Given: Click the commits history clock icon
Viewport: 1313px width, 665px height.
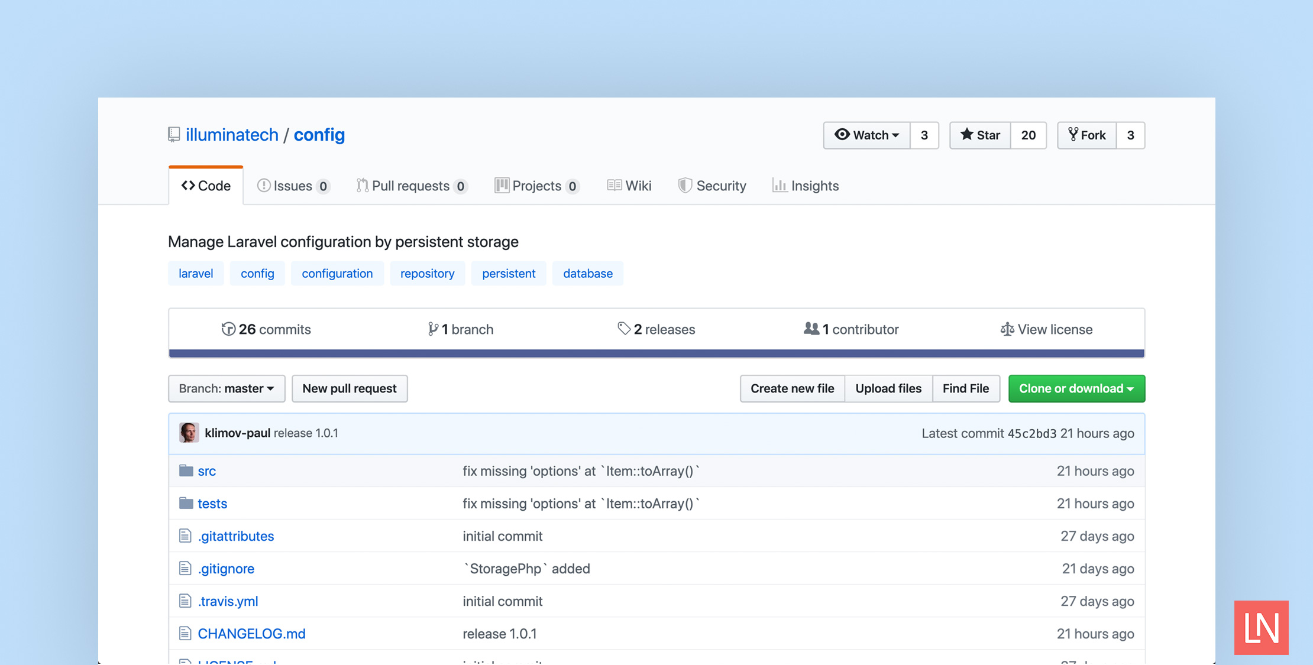Looking at the screenshot, I should tap(228, 329).
